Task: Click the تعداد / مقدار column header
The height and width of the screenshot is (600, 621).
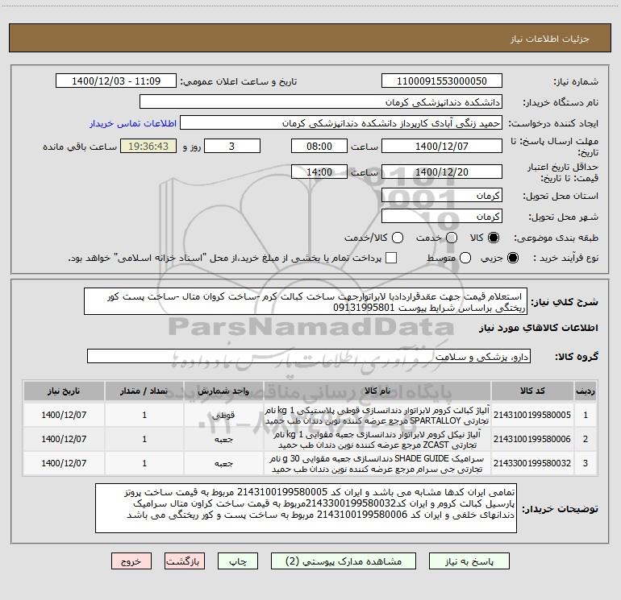Action: click(144, 391)
